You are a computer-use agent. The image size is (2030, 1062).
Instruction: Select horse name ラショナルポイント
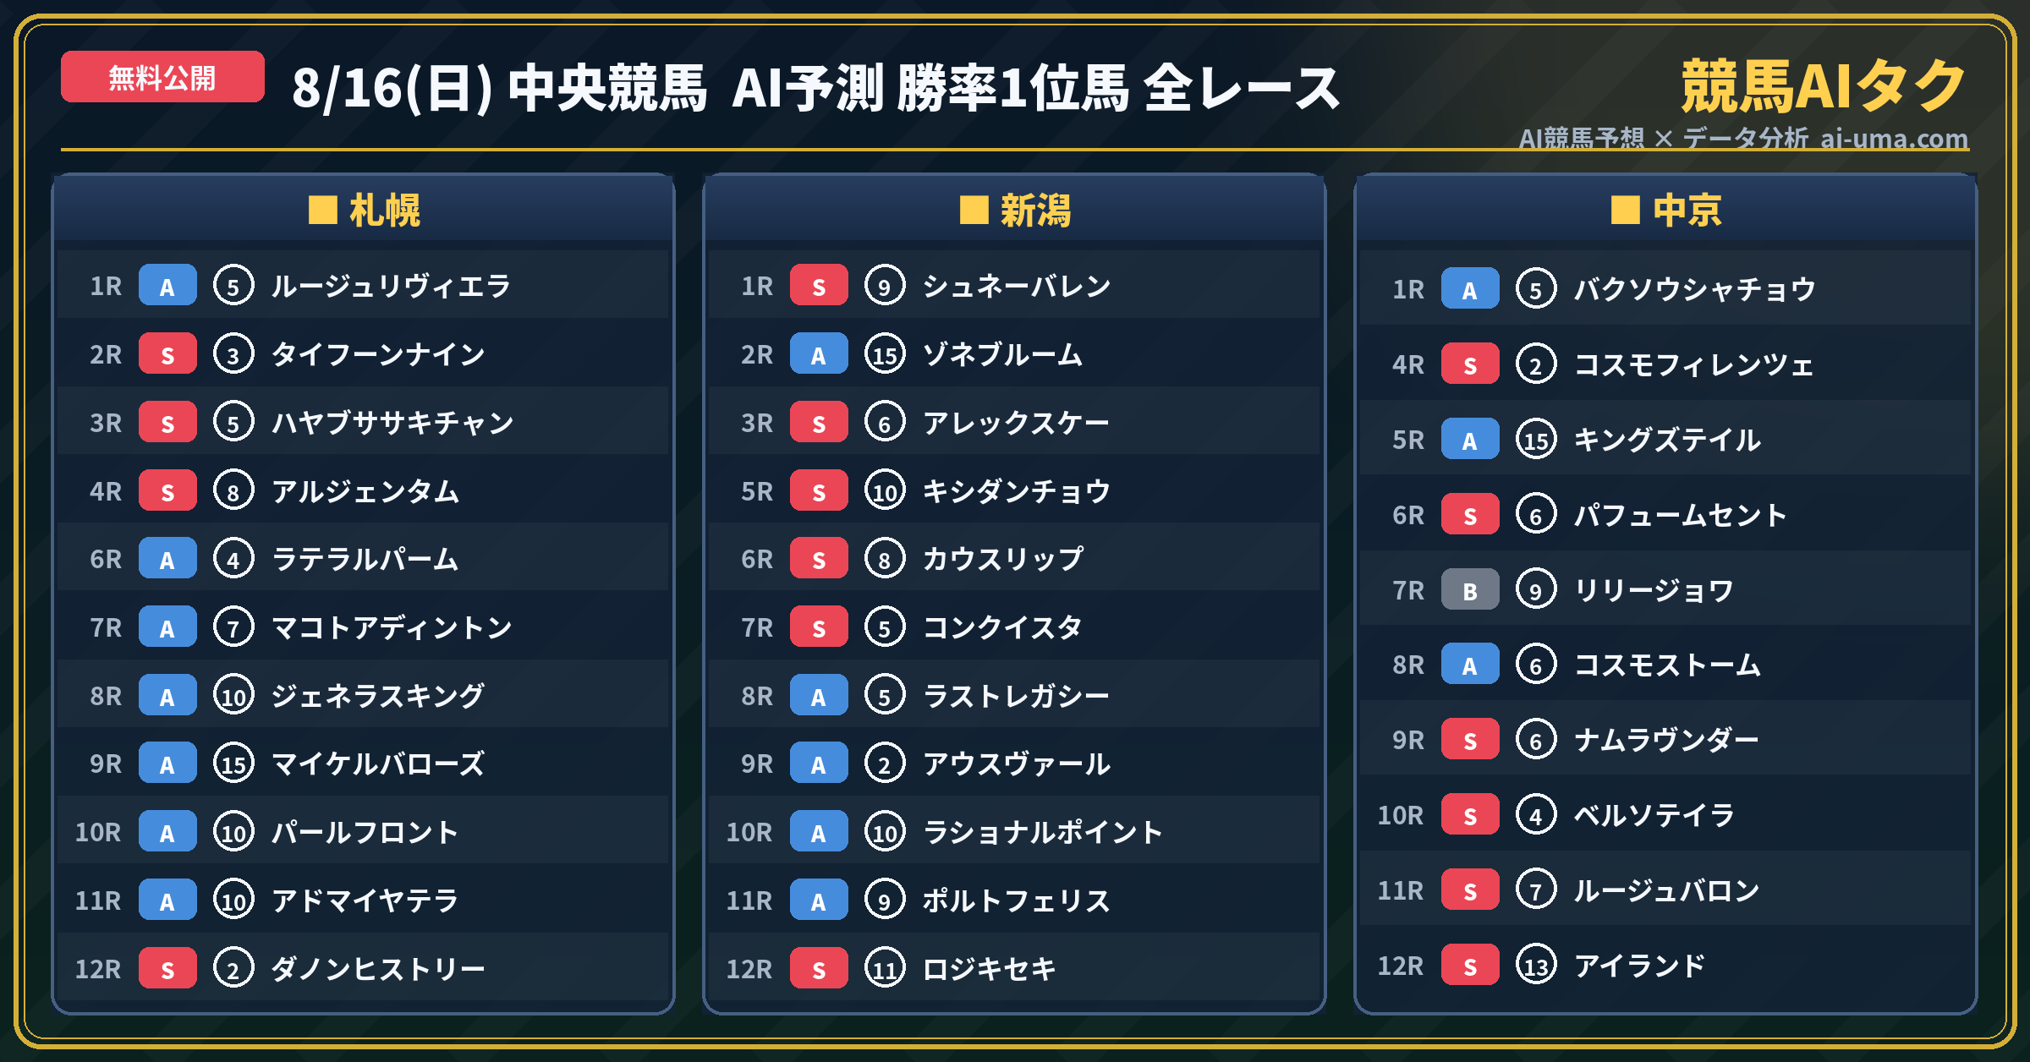coord(1042,832)
